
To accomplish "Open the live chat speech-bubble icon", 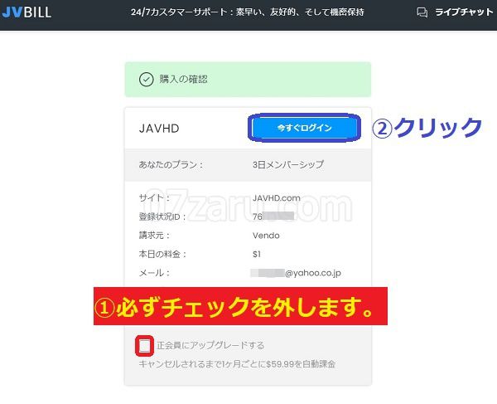I will coord(422,12).
